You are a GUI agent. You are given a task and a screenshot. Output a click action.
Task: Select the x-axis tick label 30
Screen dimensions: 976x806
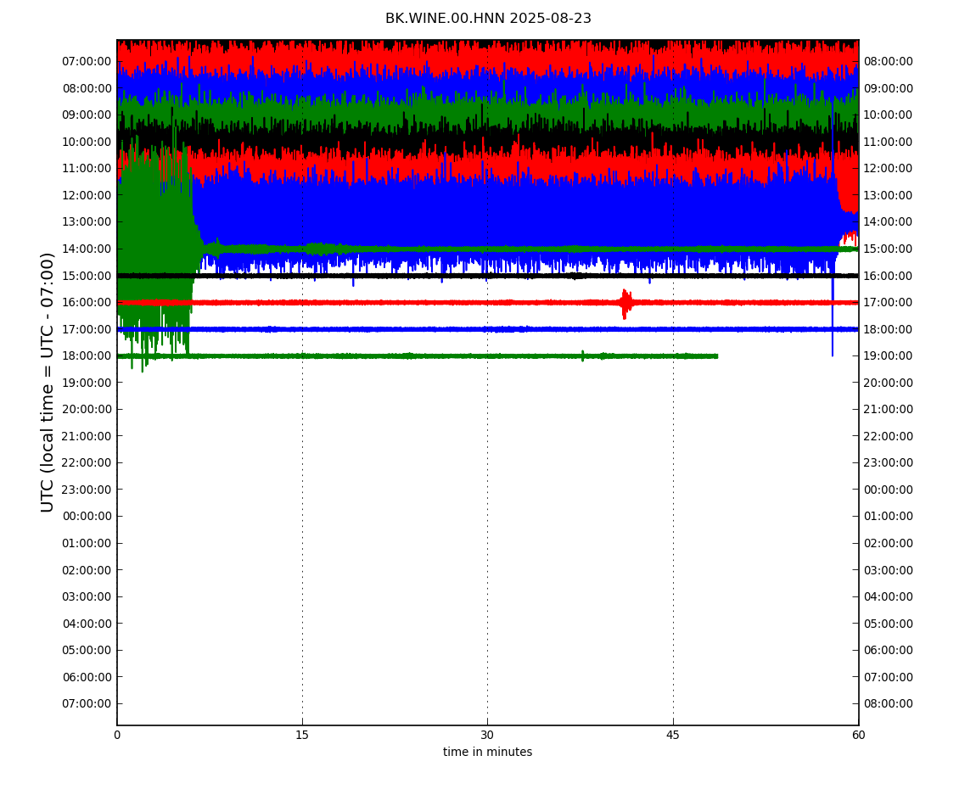coord(487,735)
